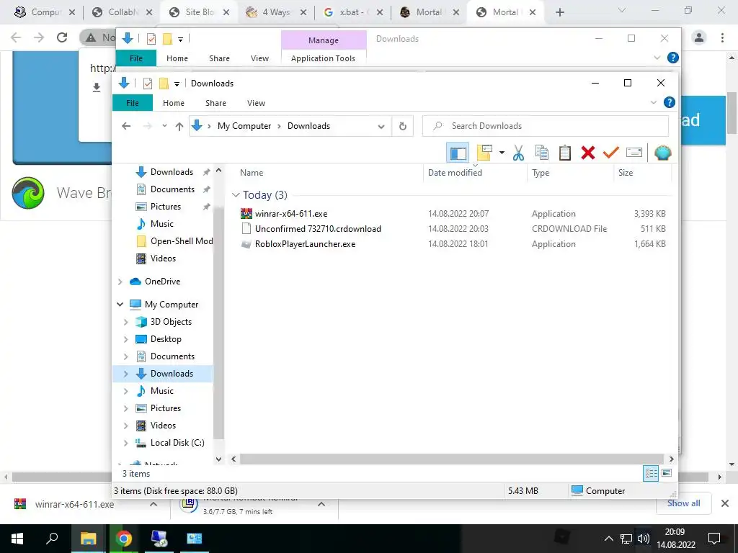
Task: Select Manage contextual tab in back window
Action: click(324, 40)
